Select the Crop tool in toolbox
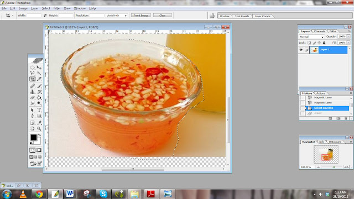The width and height of the screenshot is (354, 199). click(x=33, y=79)
